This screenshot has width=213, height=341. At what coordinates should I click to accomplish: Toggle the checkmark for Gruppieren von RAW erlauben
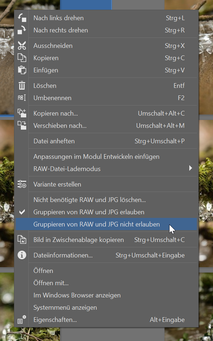click(x=22, y=212)
